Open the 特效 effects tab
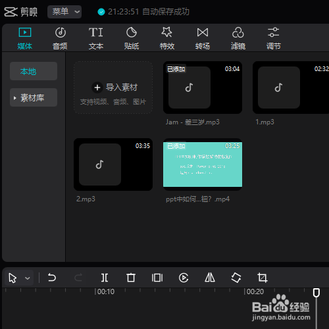329x329 pixels. point(167,39)
